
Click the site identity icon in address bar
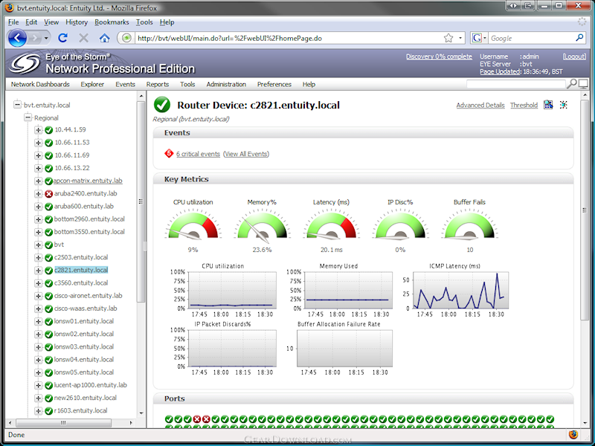coord(126,38)
